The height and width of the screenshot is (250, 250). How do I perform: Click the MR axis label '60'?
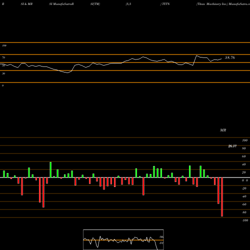[x=244, y=156]
